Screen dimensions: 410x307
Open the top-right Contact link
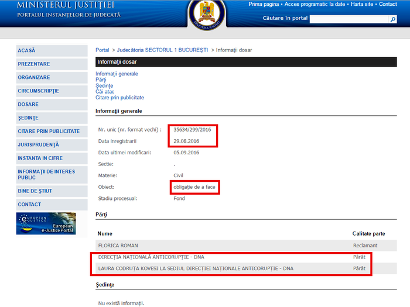pos(388,4)
